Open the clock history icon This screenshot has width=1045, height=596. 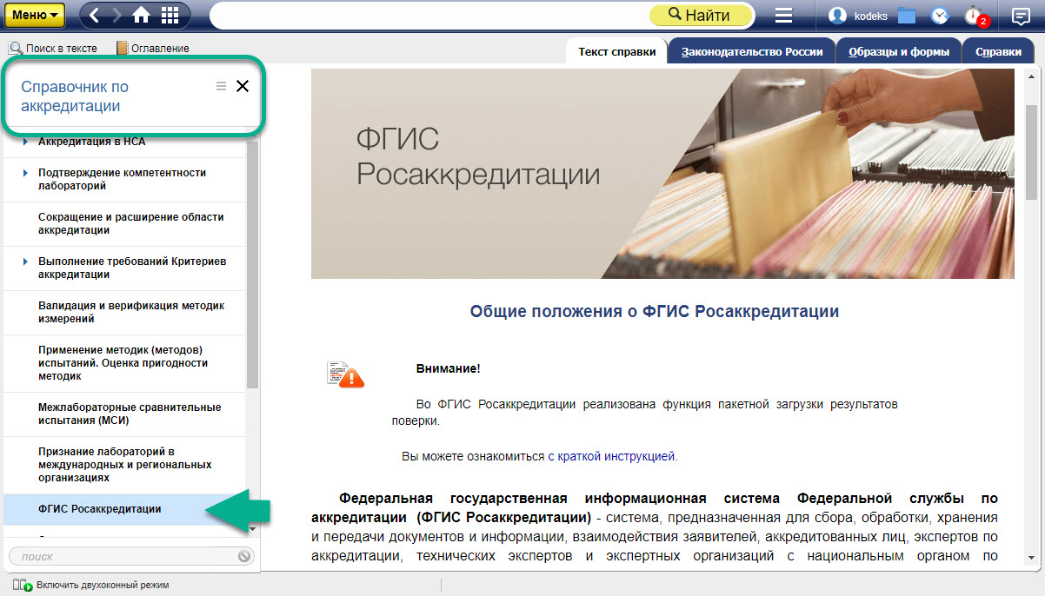[x=940, y=16]
